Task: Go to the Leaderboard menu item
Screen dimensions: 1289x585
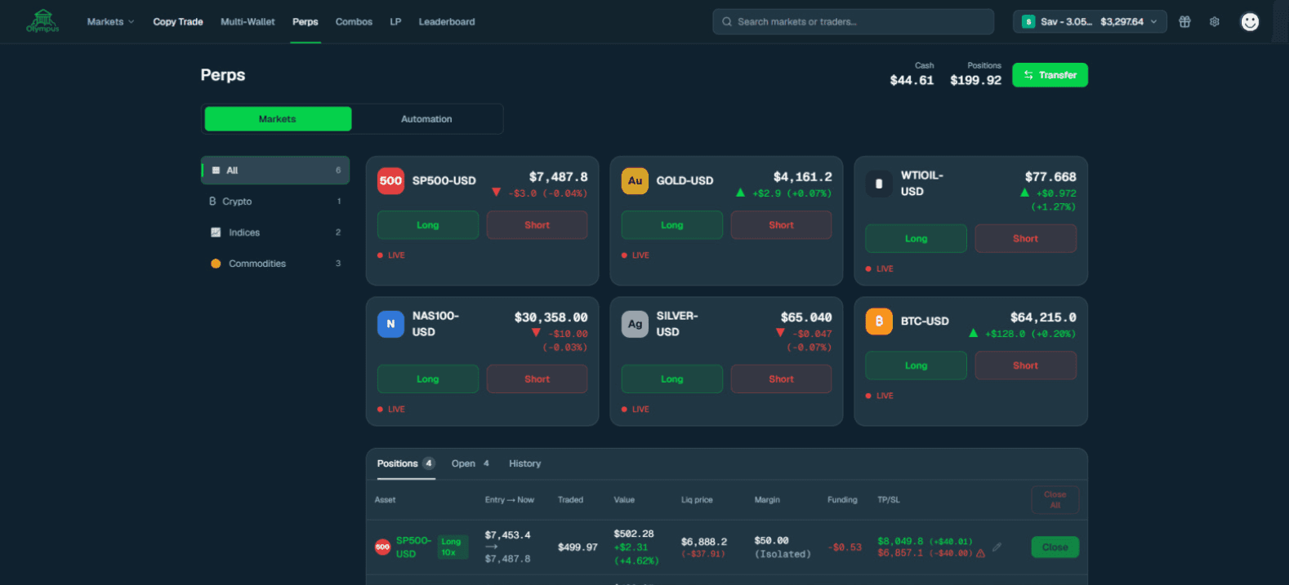Action: tap(447, 22)
